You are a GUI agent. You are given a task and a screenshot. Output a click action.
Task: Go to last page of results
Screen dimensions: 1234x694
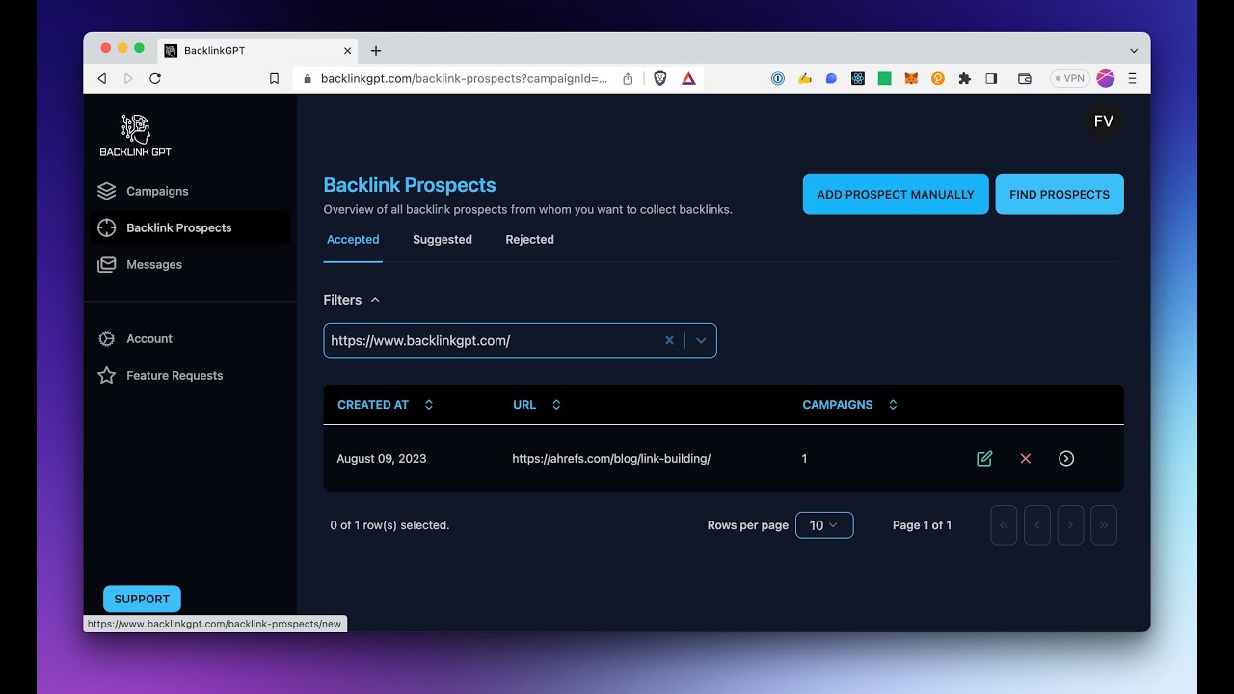point(1104,525)
